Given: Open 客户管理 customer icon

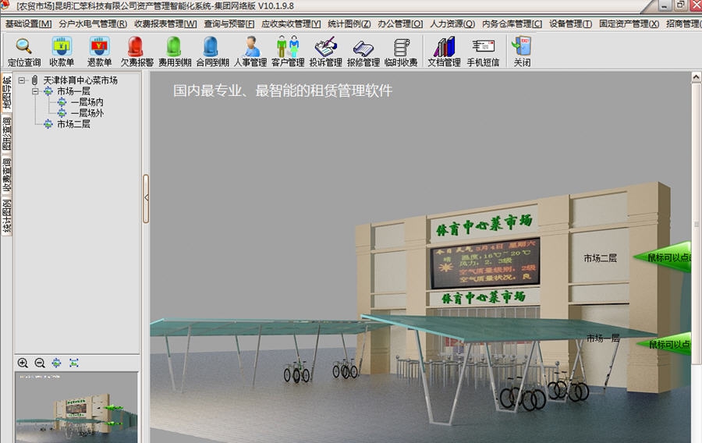Looking at the screenshot, I should (288, 51).
